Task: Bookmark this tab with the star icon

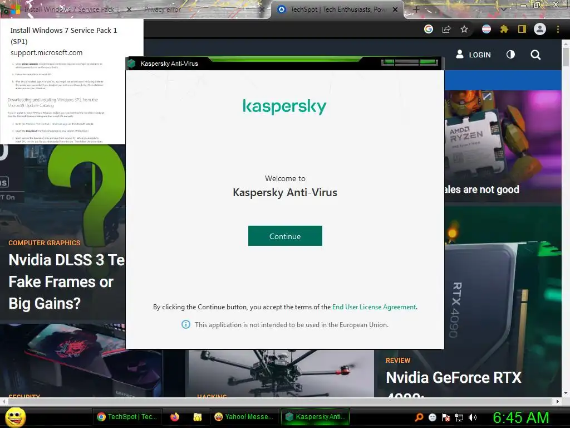Action: 464,29
